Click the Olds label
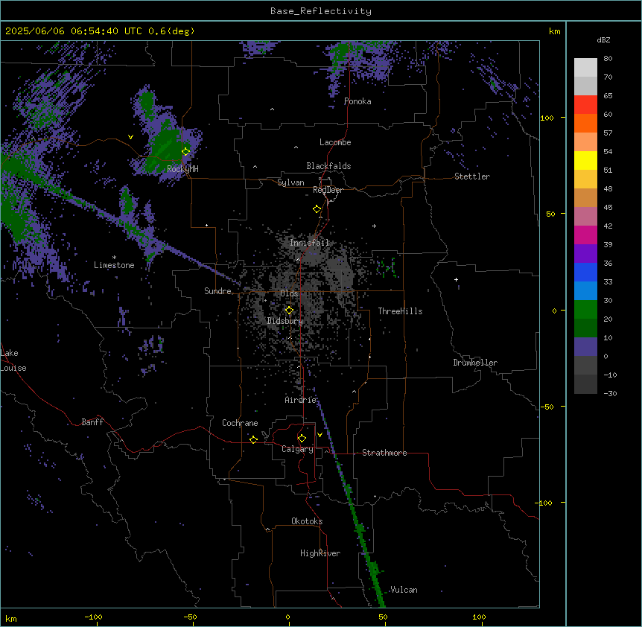Screen dimensions: 642x627 tap(289, 293)
